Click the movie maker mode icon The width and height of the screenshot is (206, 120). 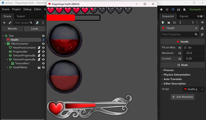(184, 10)
